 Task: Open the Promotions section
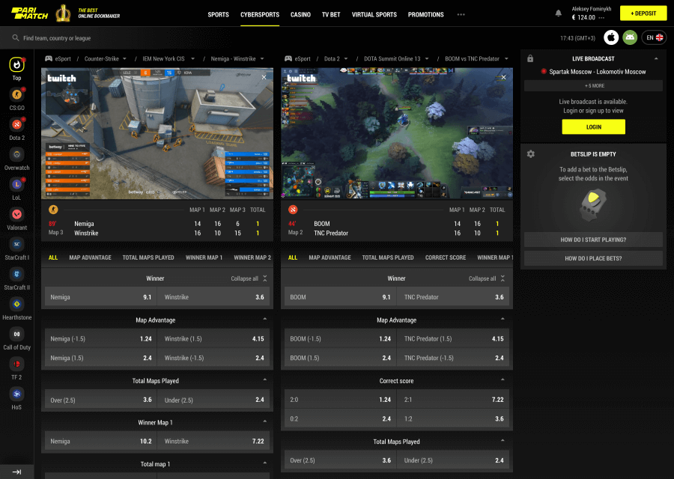pyautogui.click(x=425, y=15)
